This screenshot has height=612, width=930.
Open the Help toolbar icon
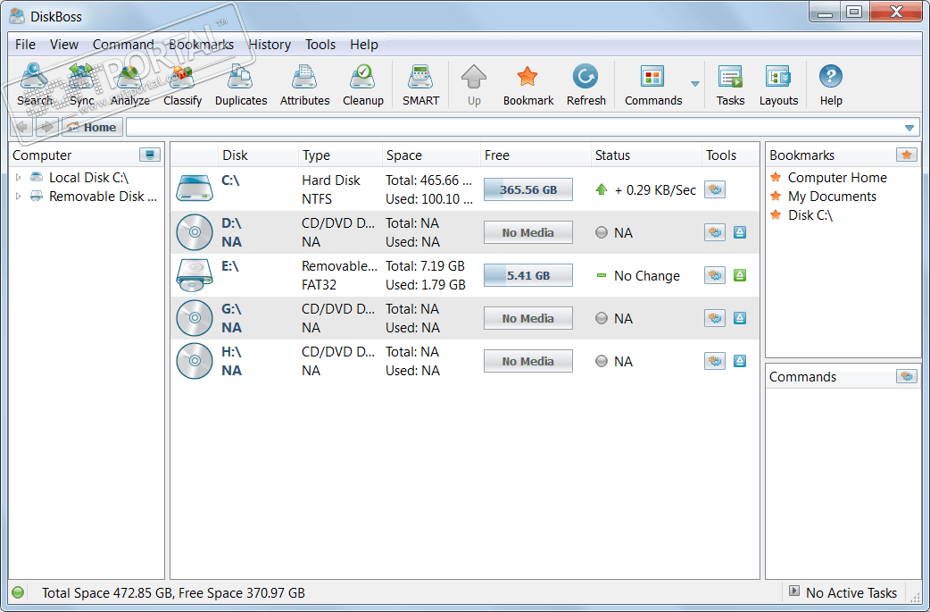[831, 84]
